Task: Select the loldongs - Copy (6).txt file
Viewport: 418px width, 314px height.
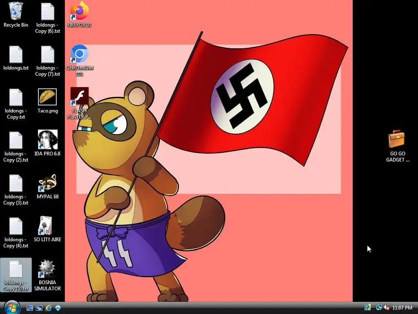Action: click(47, 18)
